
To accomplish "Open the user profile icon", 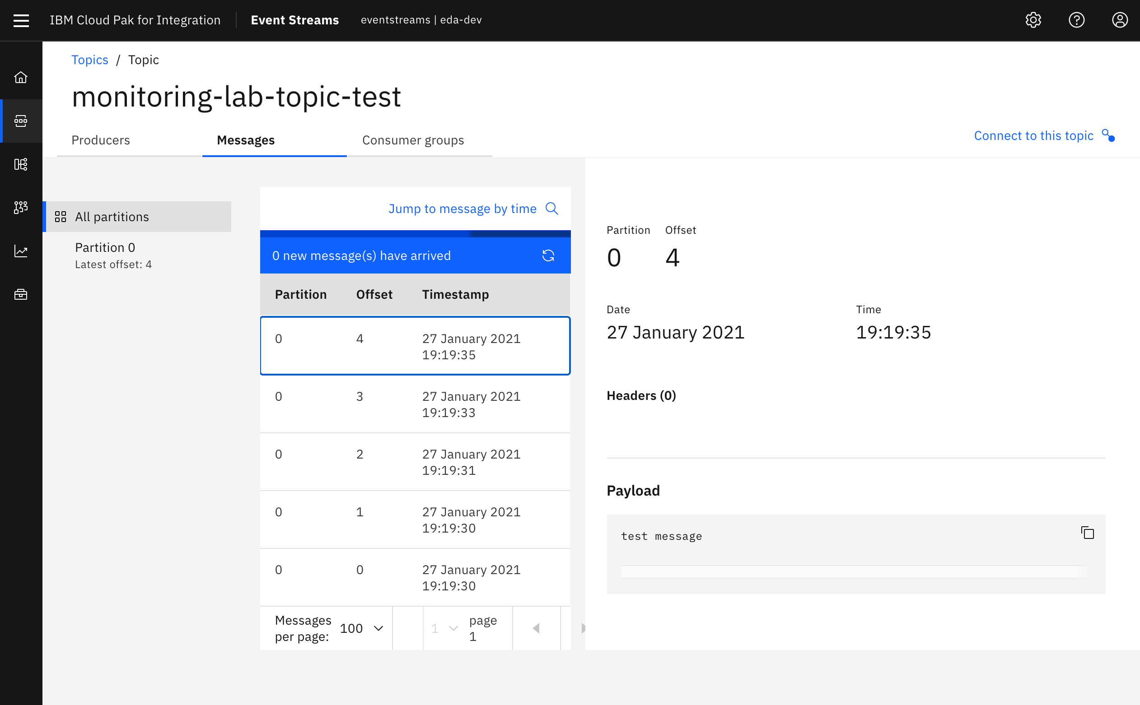I will 1120,20.
